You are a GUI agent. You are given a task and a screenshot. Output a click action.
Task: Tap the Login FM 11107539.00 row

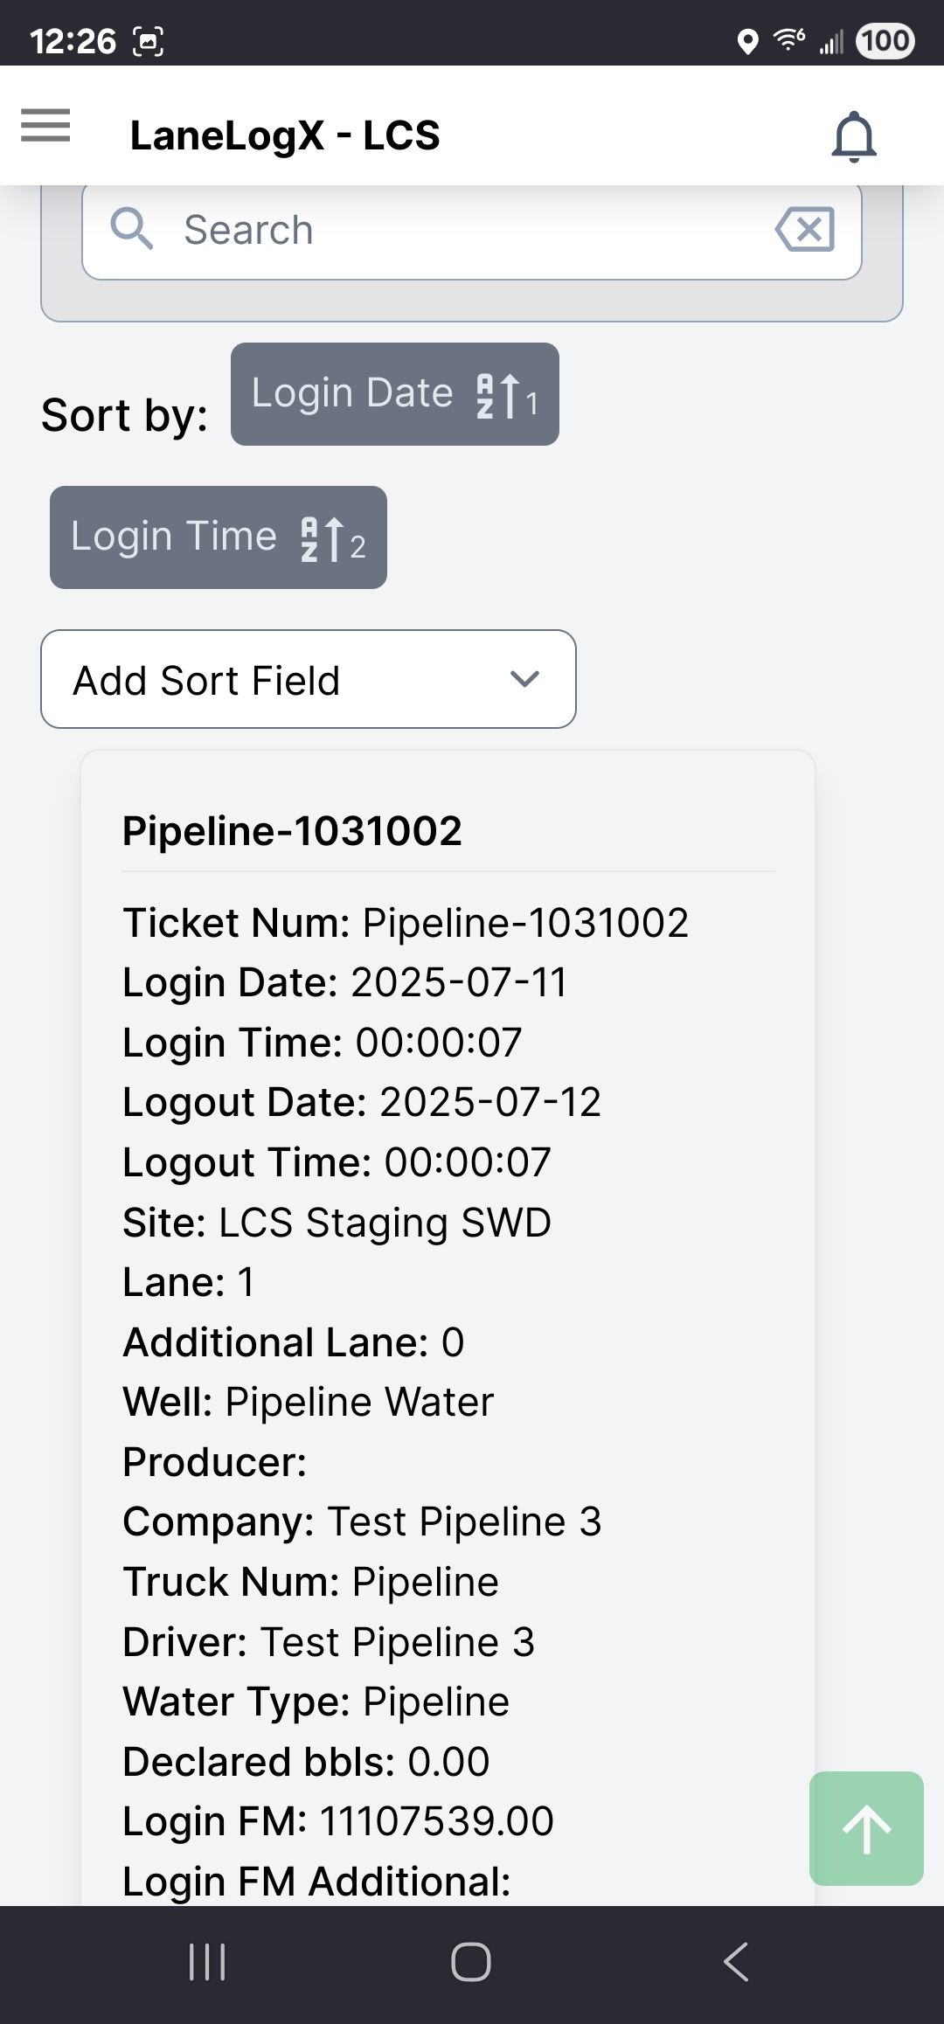point(338,1821)
